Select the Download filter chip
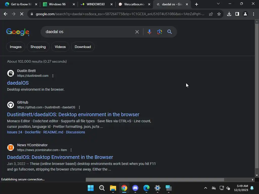The height and width of the screenshot is (194, 259). point(83,47)
